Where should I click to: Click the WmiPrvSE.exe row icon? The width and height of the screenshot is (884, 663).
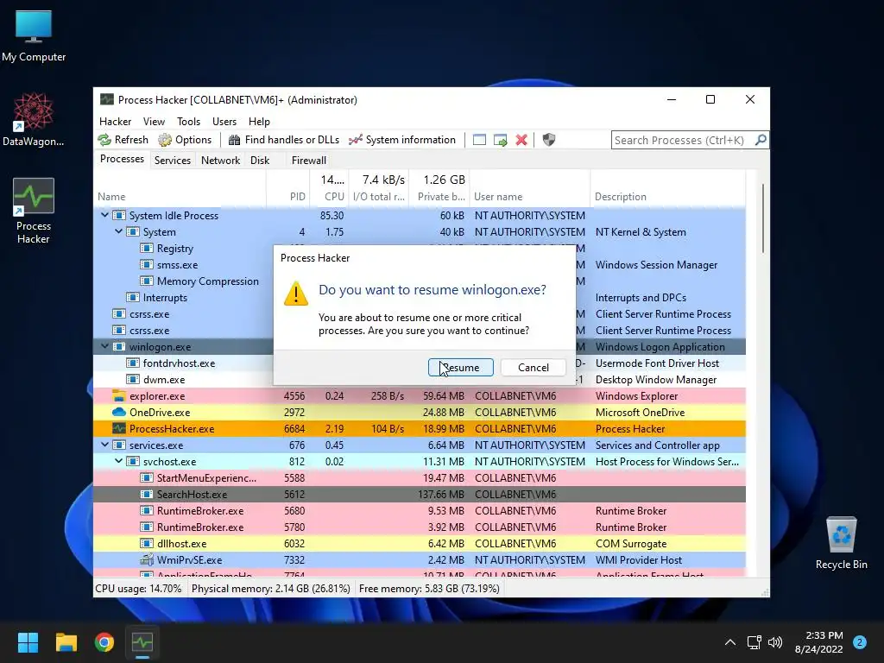tap(147, 559)
